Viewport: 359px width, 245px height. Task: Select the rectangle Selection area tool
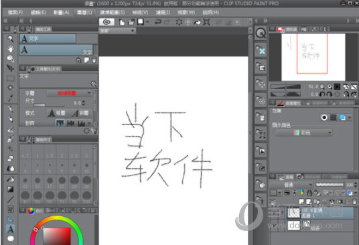(10, 78)
